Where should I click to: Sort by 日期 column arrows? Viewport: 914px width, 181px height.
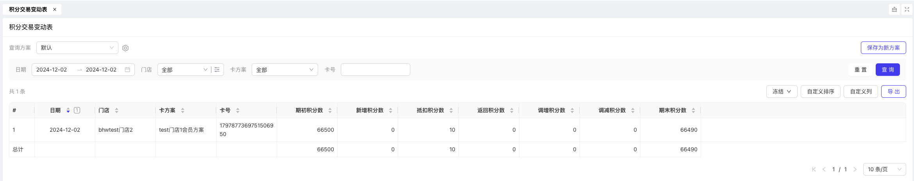point(68,110)
